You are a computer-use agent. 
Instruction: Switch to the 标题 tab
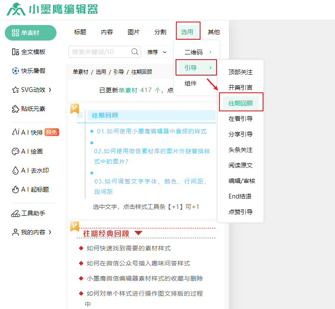click(x=80, y=32)
